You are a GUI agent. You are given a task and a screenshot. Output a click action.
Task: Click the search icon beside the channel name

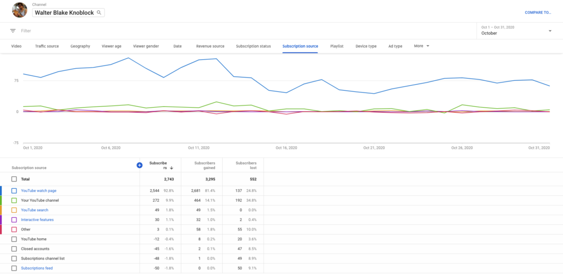pyautogui.click(x=99, y=13)
